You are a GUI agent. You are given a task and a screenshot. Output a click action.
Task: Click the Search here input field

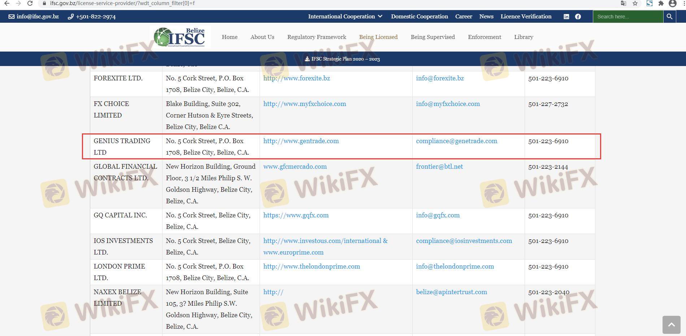point(628,17)
